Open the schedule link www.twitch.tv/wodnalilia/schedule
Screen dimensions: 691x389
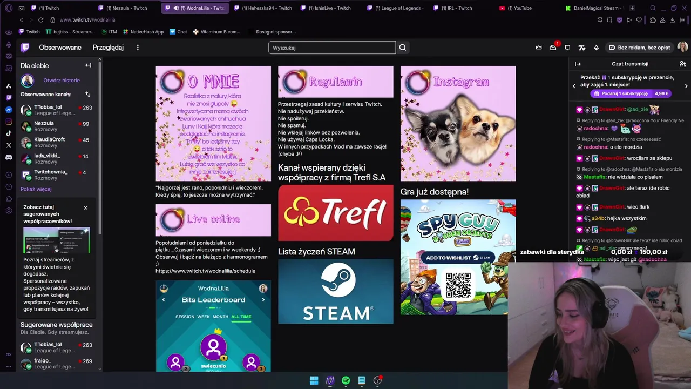[x=205, y=271]
